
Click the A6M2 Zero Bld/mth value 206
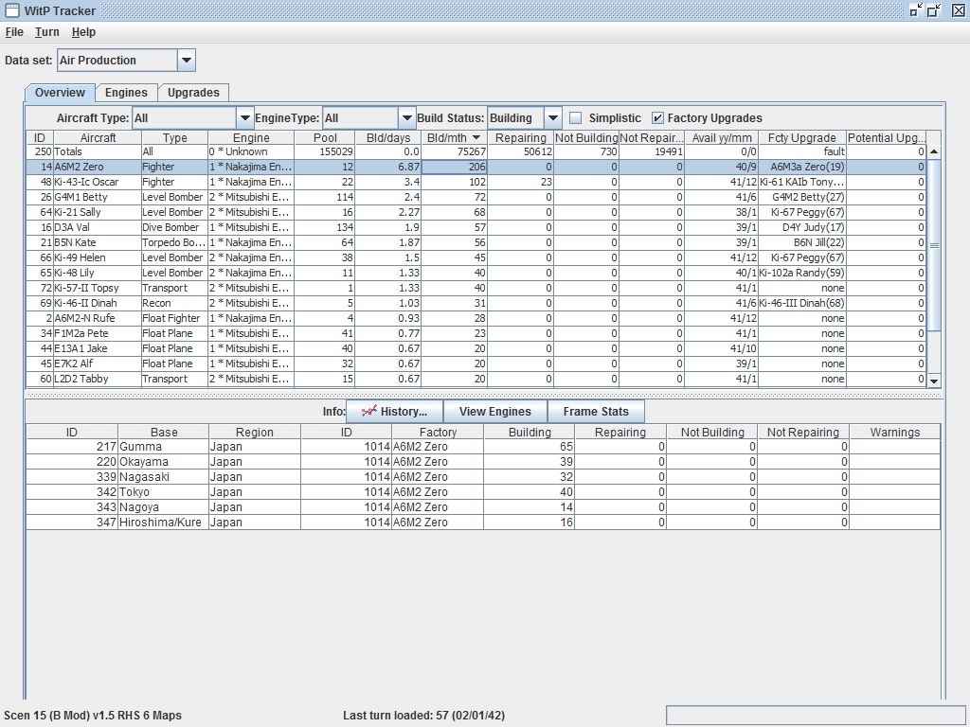click(x=454, y=167)
